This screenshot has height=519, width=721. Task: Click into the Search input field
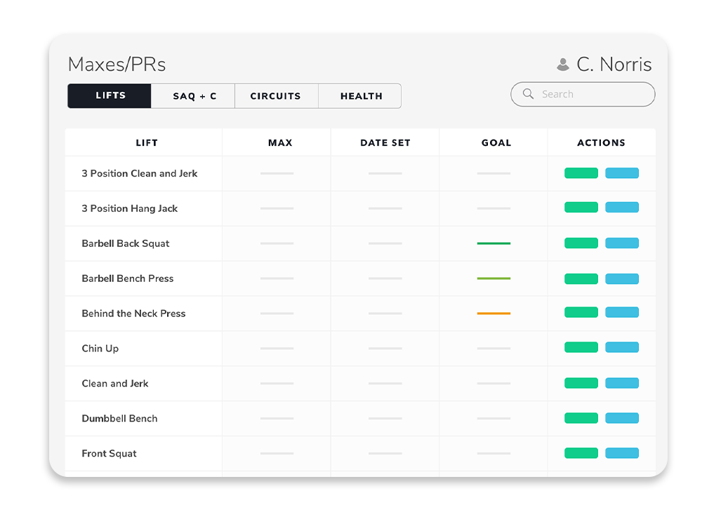590,94
